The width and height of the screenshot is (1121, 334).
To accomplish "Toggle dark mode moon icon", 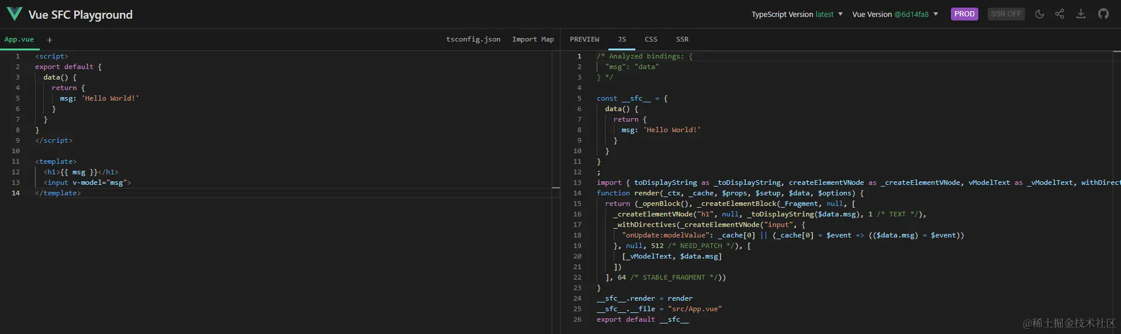I will 1039,14.
